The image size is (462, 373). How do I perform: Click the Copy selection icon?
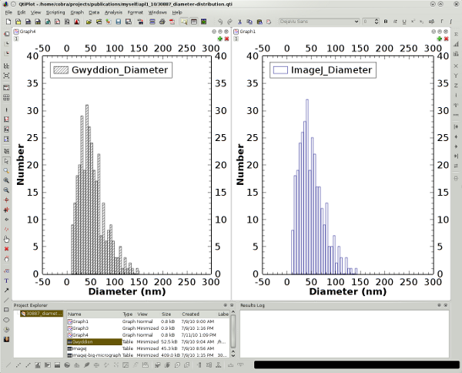(249, 22)
